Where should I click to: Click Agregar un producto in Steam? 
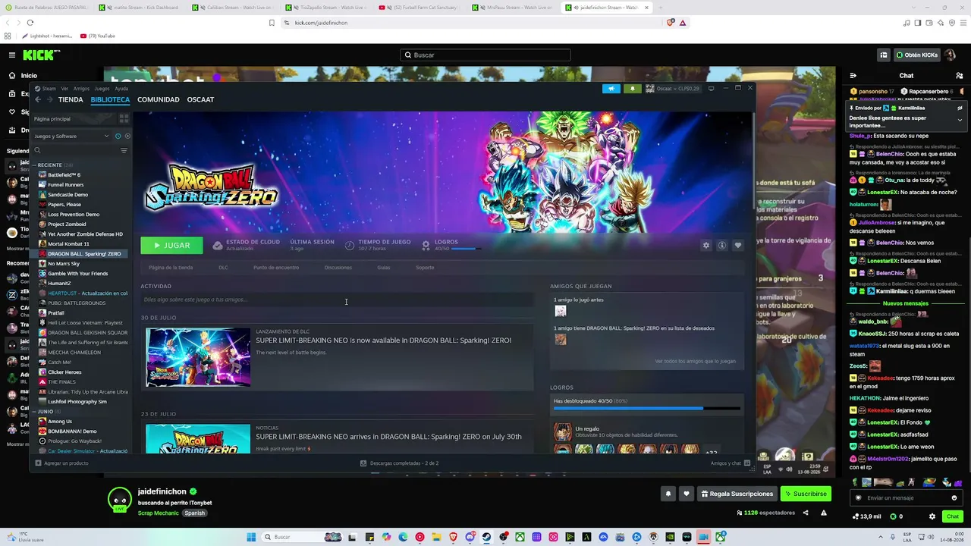click(x=61, y=463)
